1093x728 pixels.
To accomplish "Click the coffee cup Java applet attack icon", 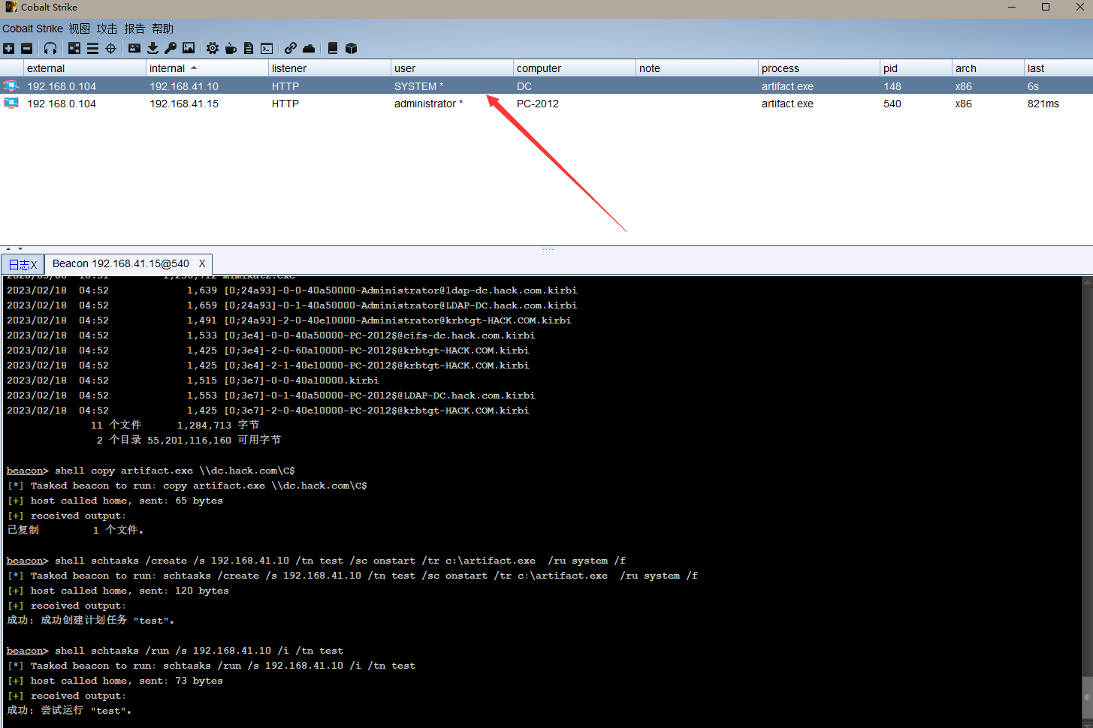I will pos(231,48).
